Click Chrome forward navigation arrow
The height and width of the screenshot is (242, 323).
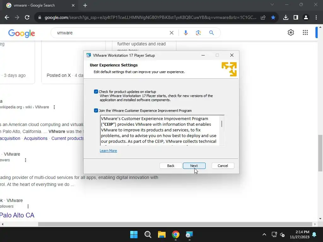point(17,18)
